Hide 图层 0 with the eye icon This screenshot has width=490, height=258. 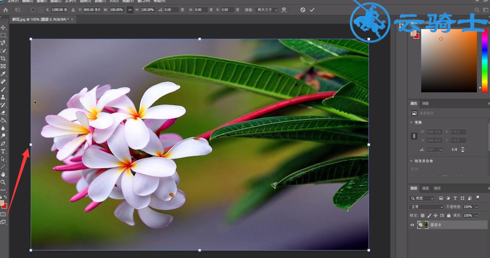(x=413, y=225)
